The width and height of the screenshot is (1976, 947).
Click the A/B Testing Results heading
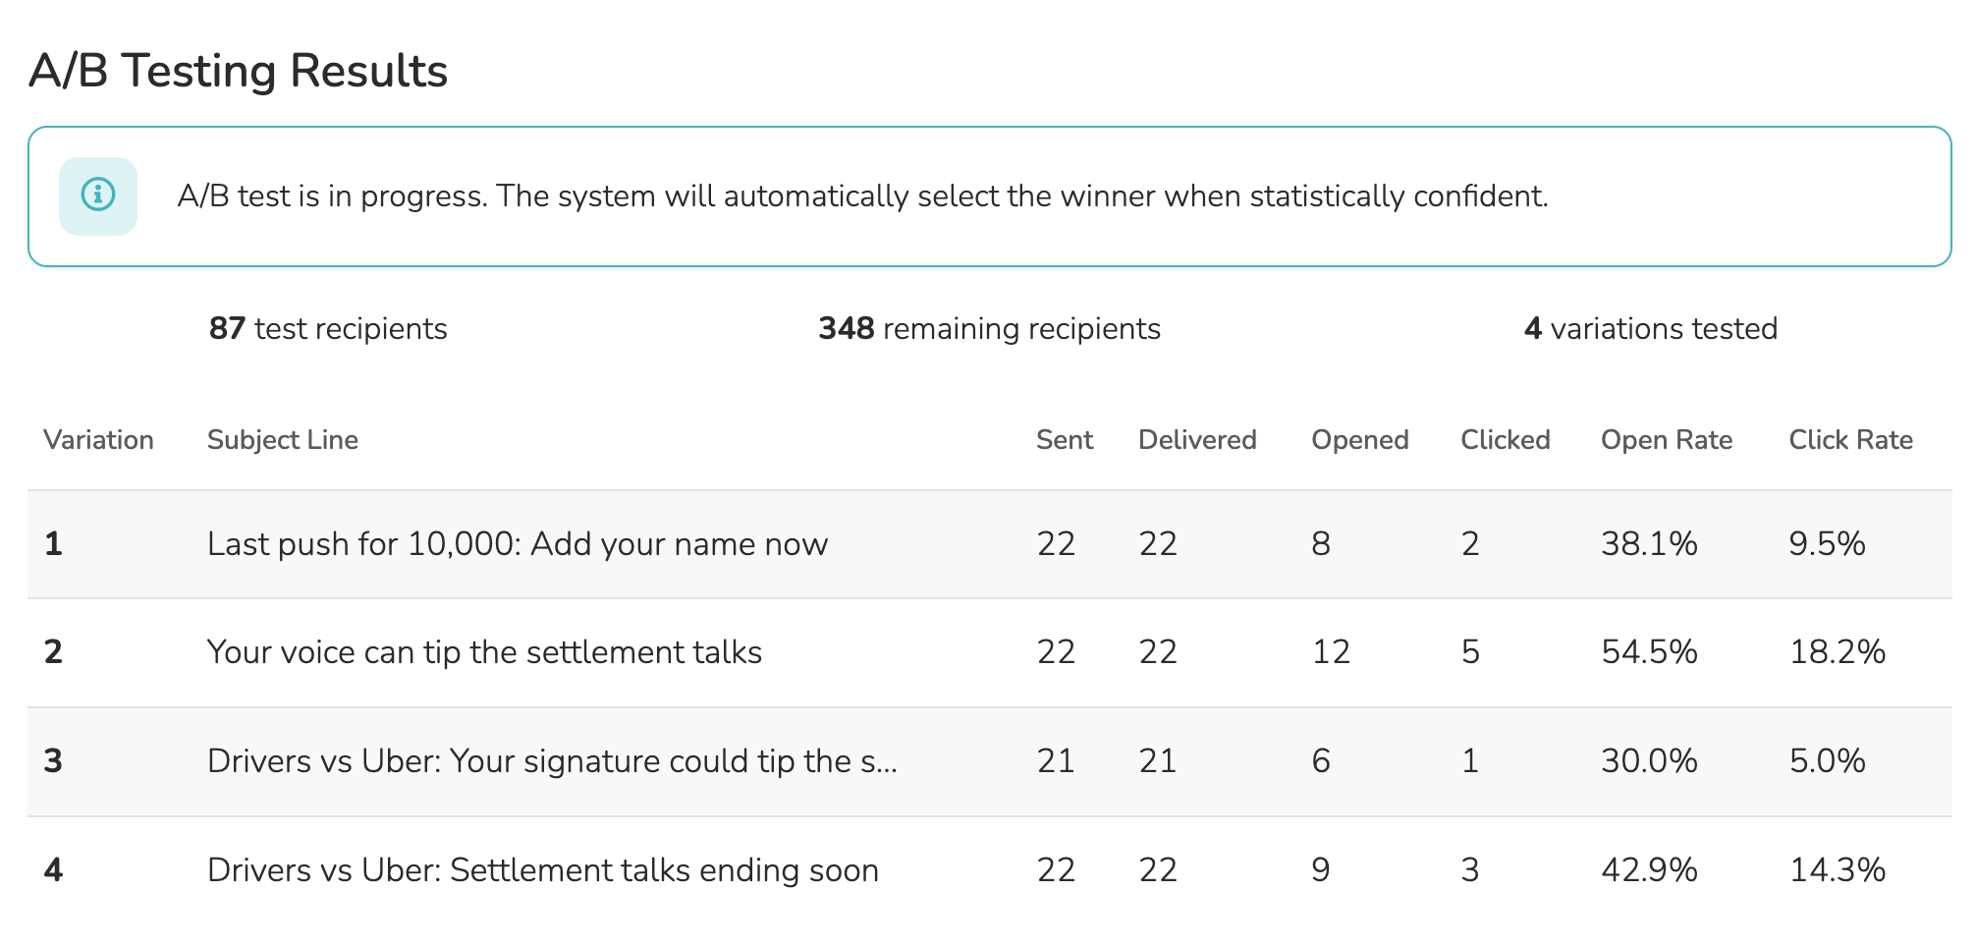(x=239, y=72)
